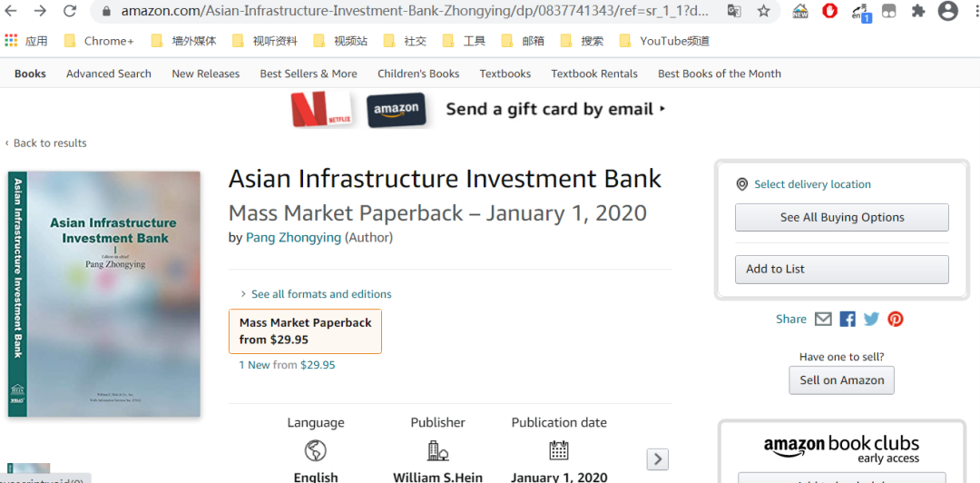Viewport: 980px width, 483px height.
Task: Select the Mass Market Paperback format box
Action: click(x=305, y=331)
